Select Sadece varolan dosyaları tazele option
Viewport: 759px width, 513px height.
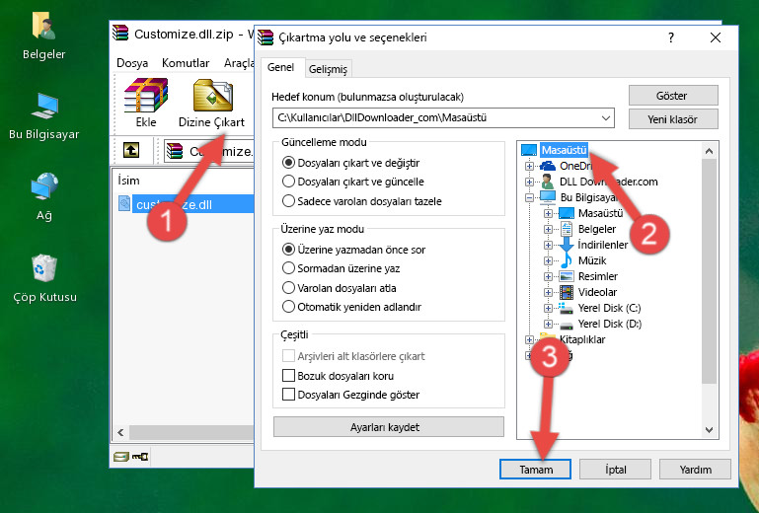point(288,201)
